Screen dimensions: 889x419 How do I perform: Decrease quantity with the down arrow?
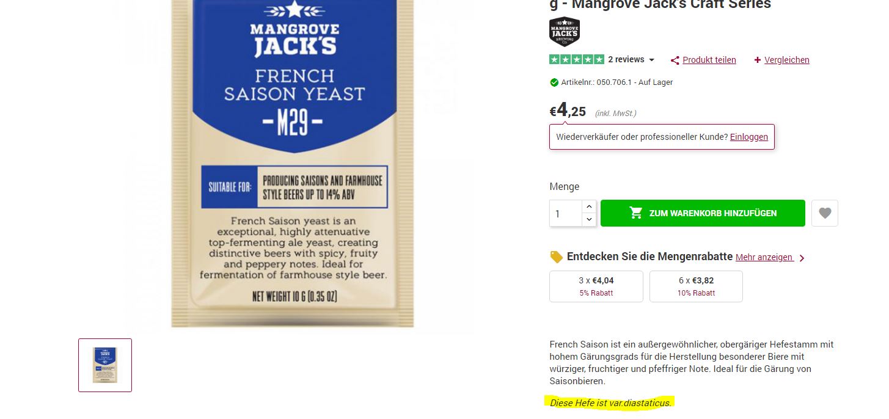coord(589,219)
